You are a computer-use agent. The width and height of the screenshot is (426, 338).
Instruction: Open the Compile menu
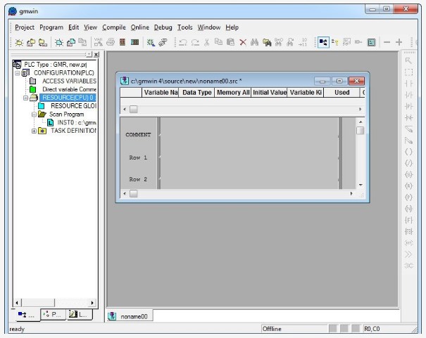[114, 27]
